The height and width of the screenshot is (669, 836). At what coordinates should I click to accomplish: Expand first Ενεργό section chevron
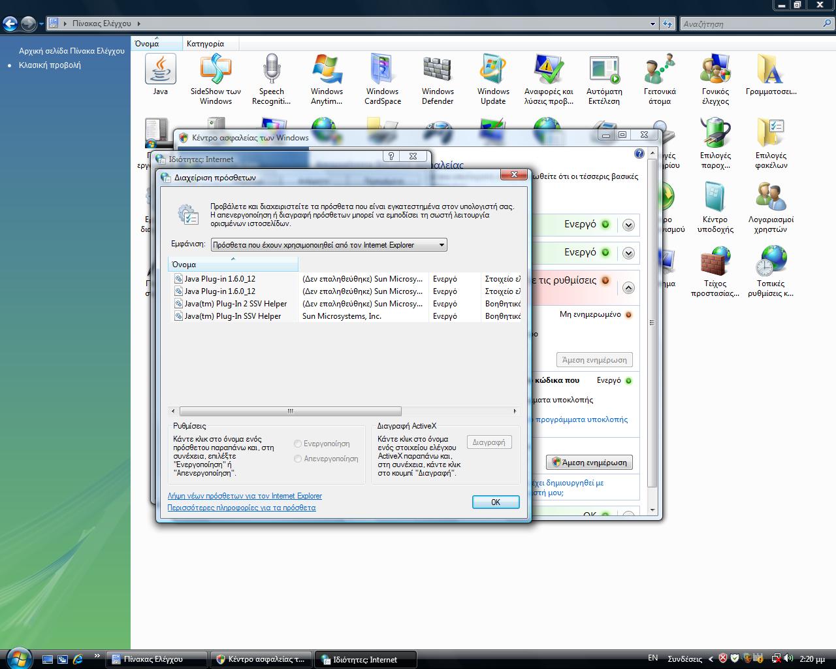[628, 225]
